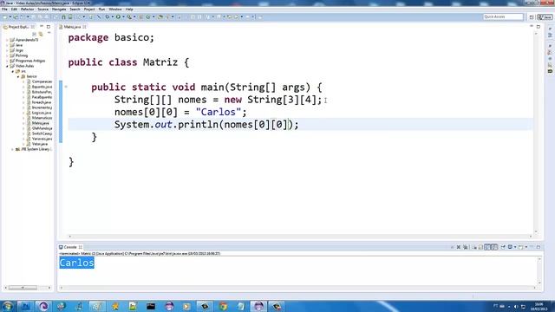Screen dimensions: 555x312
Task: Toggle Show Console on standard error change
Action: tap(494, 247)
